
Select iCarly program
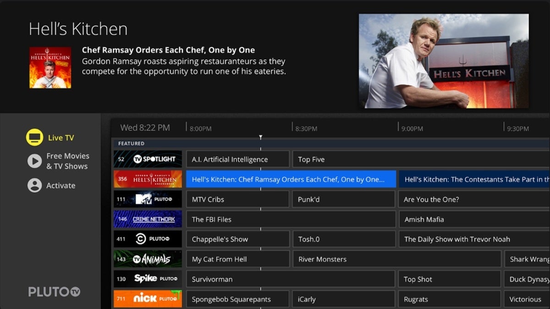(x=344, y=299)
